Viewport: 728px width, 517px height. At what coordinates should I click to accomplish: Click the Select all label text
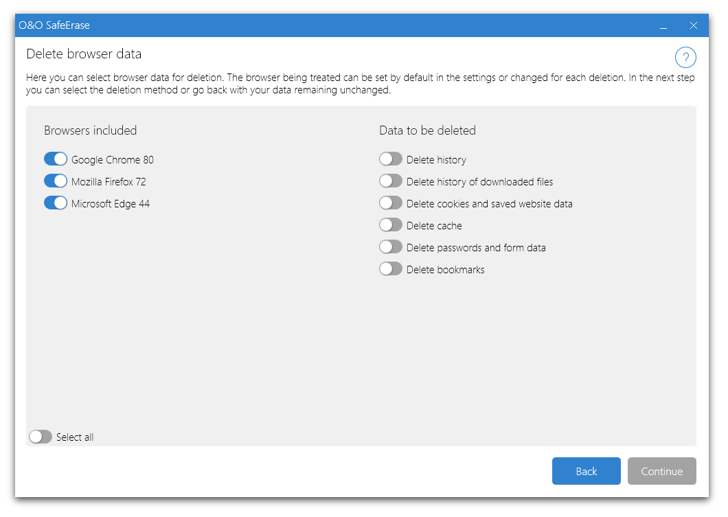pos(75,437)
